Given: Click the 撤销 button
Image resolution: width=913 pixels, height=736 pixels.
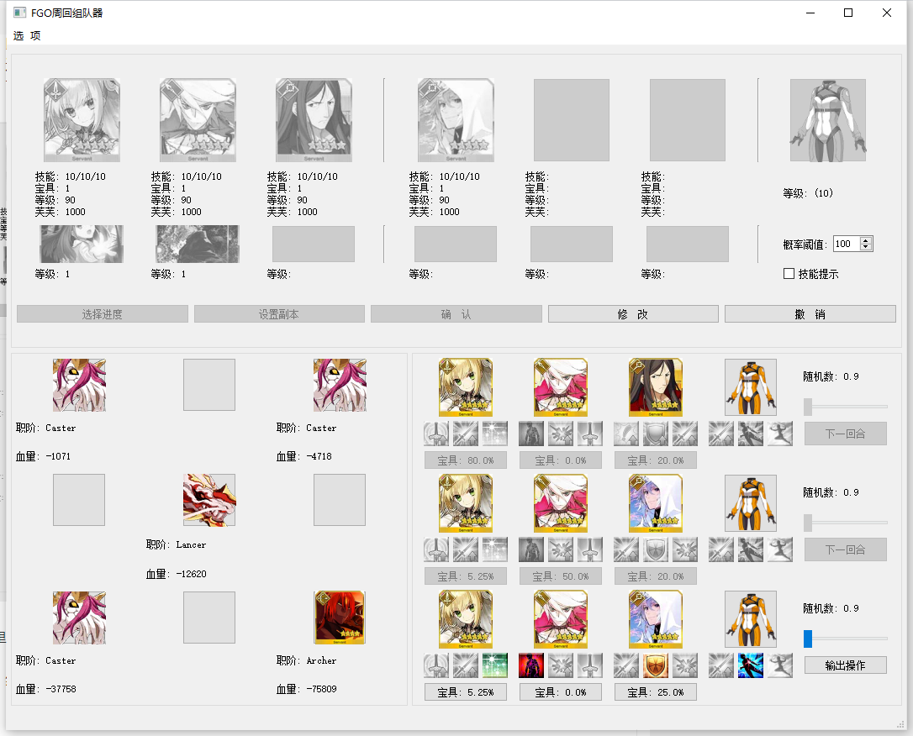Looking at the screenshot, I should coord(810,314).
